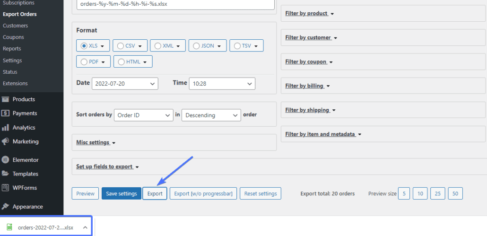Select the XML format radio button
Image resolution: width=487 pixels, height=236 pixels.
(x=158, y=46)
